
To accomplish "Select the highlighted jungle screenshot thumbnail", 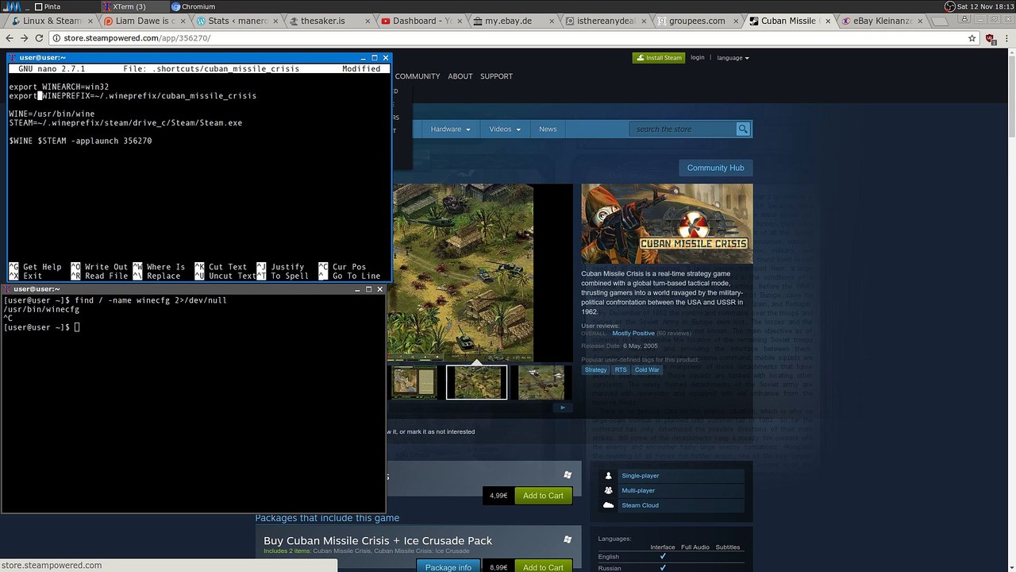I will pyautogui.click(x=476, y=382).
